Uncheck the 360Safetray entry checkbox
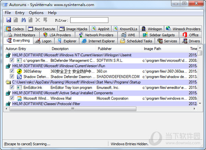Screen dimensions: 206x150 coord(12,71)
